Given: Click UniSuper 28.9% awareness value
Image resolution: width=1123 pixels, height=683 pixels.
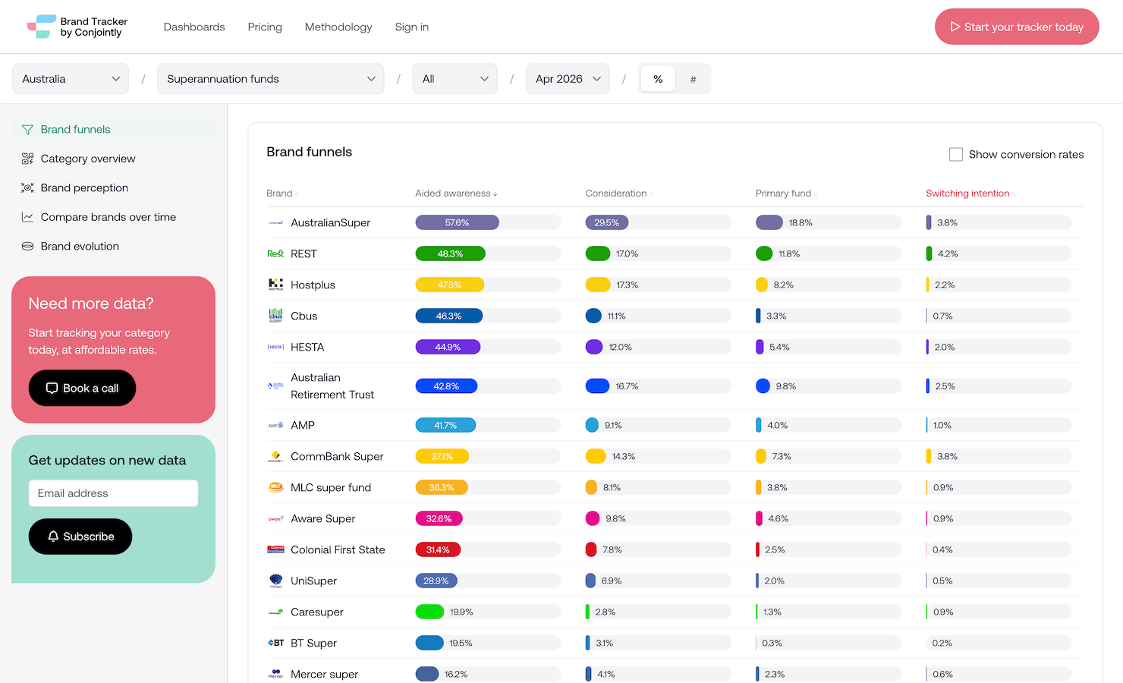Looking at the screenshot, I should point(436,581).
